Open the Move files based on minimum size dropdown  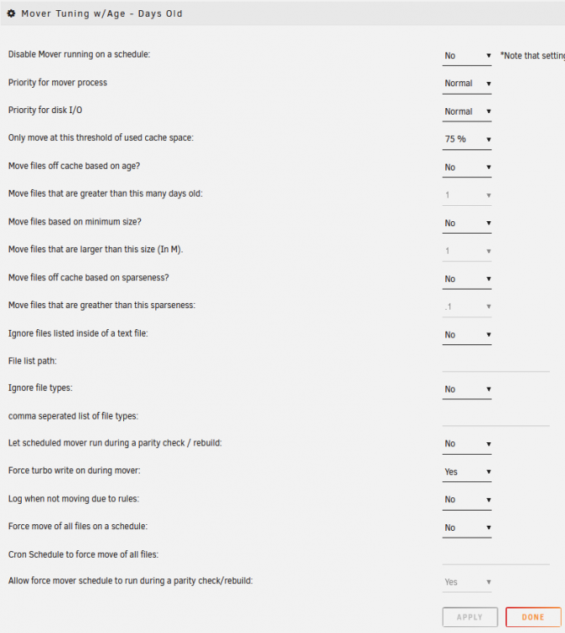tap(466, 224)
